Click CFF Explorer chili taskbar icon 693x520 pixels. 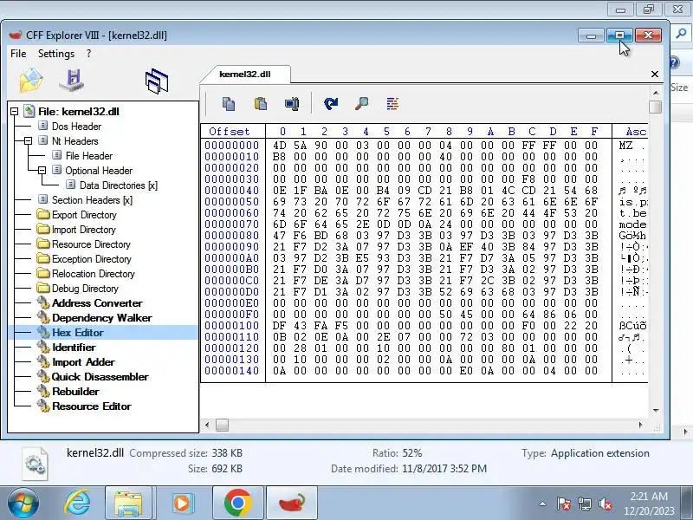292,504
